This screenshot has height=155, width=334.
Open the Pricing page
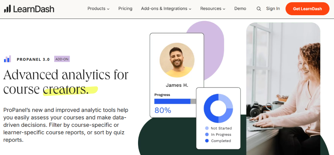(x=125, y=9)
